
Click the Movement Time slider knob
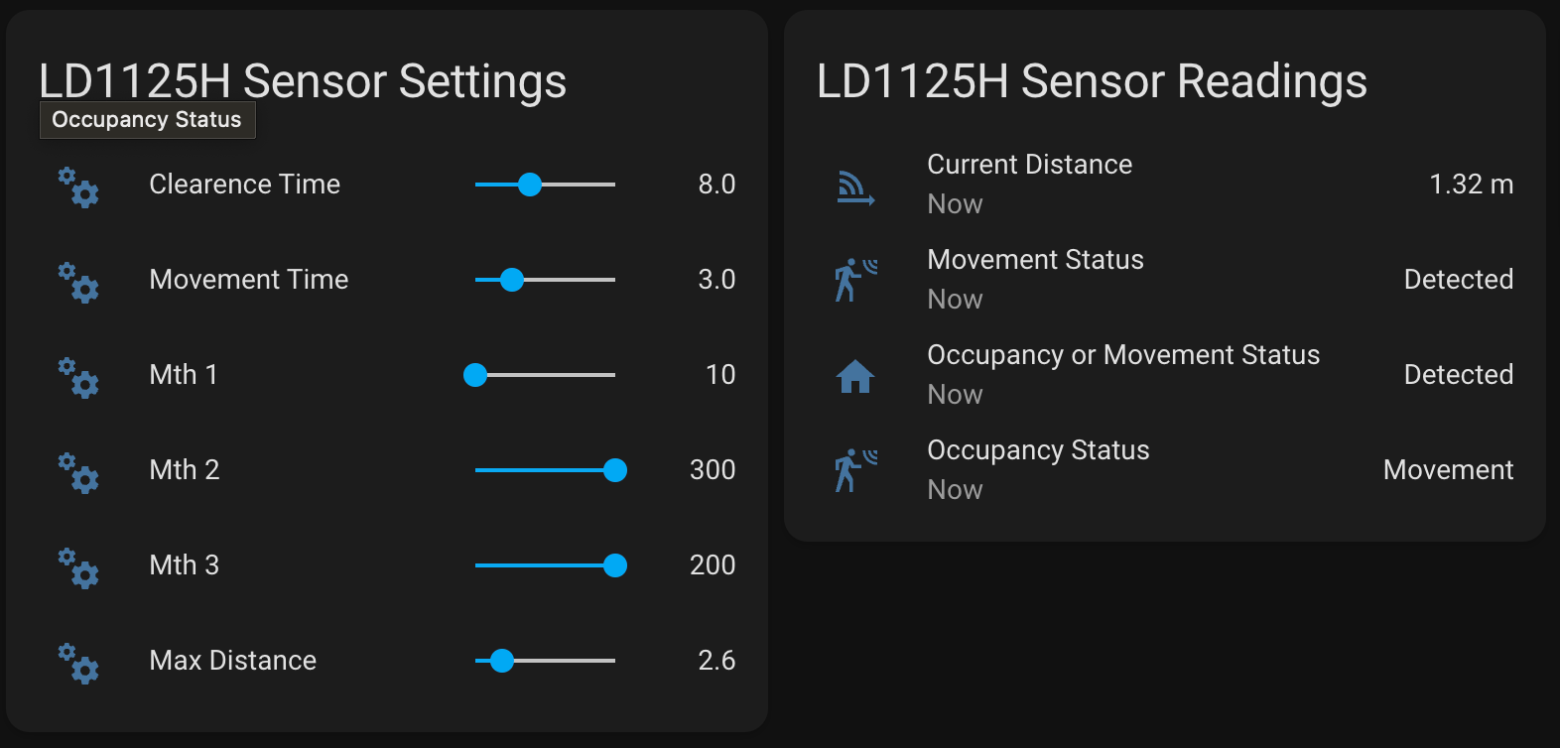point(512,280)
